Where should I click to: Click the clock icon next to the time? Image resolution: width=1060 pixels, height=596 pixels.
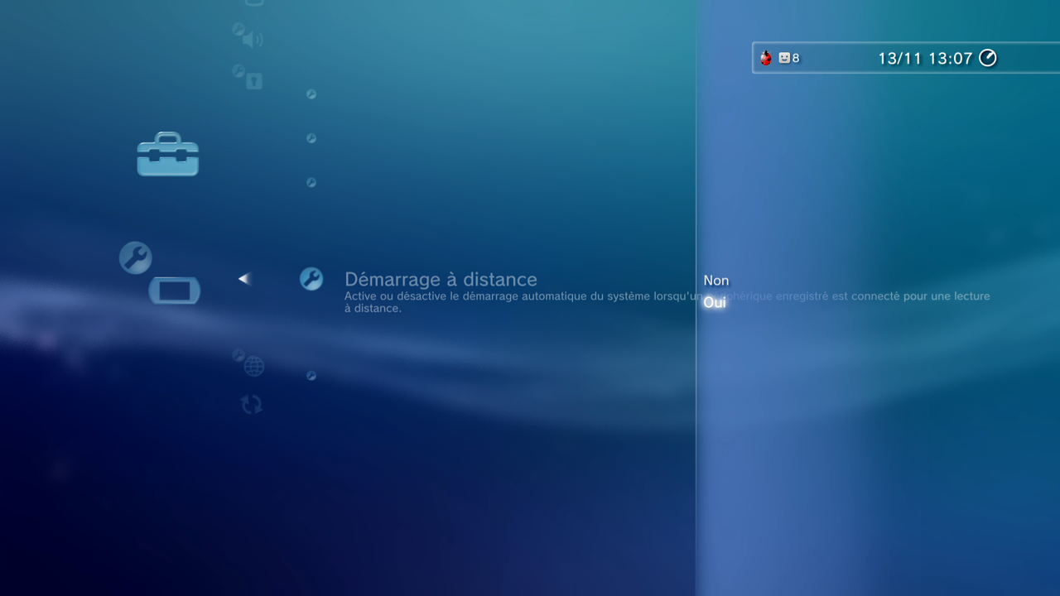[988, 58]
